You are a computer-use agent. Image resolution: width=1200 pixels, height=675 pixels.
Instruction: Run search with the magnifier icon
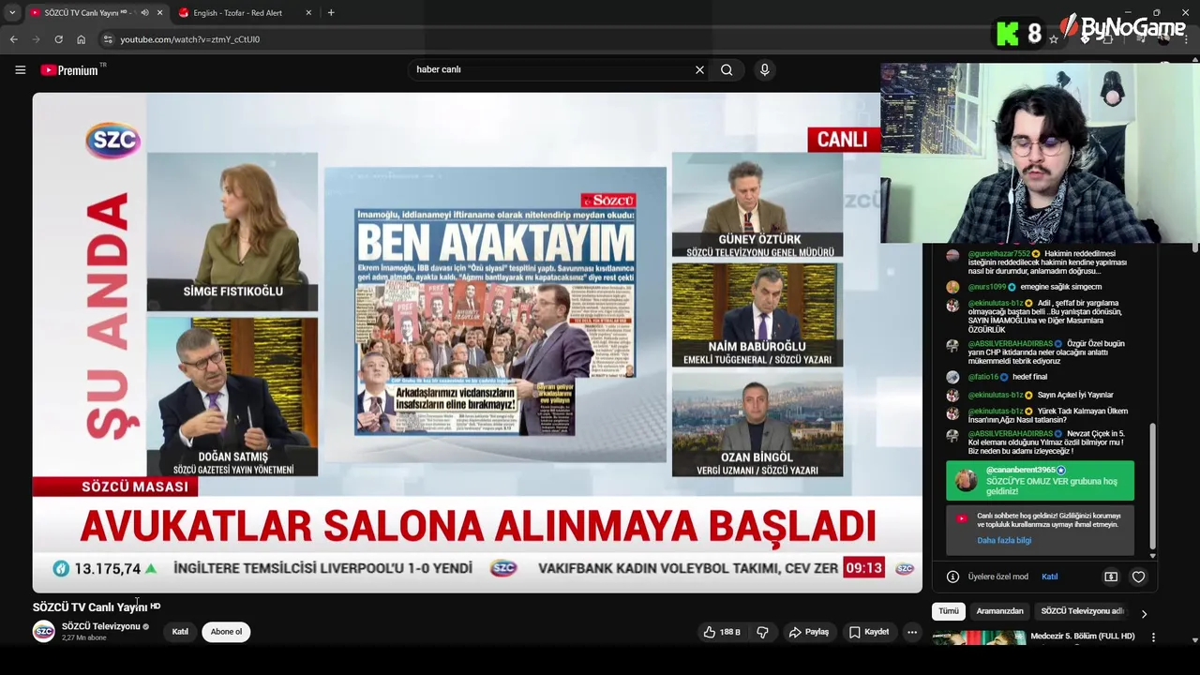click(x=727, y=69)
